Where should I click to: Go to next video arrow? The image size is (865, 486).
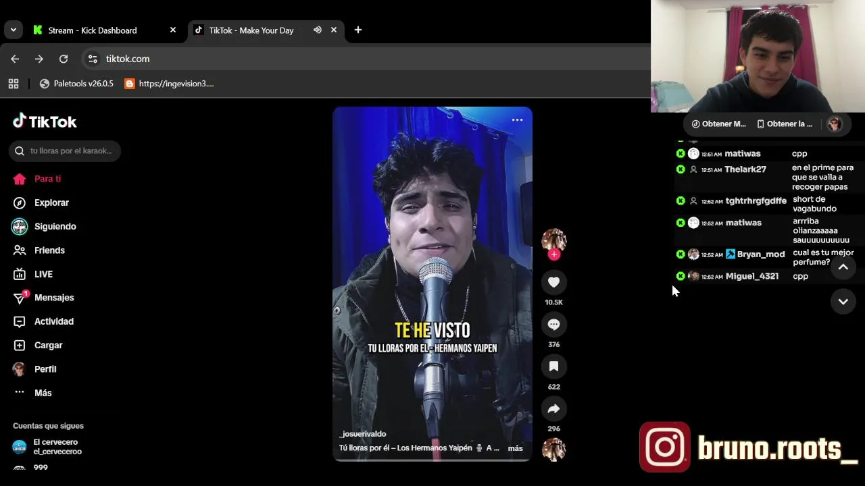click(x=843, y=302)
